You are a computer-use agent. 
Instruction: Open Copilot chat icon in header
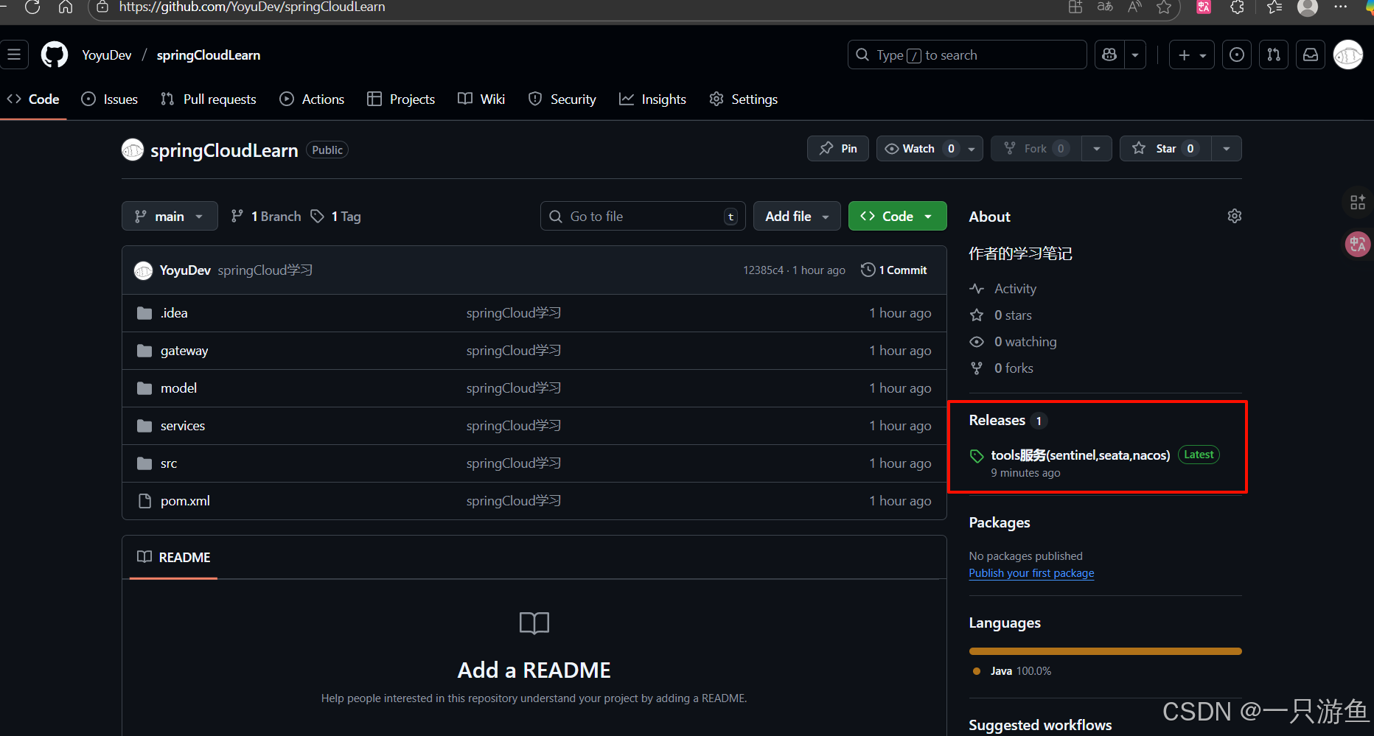pyautogui.click(x=1109, y=55)
